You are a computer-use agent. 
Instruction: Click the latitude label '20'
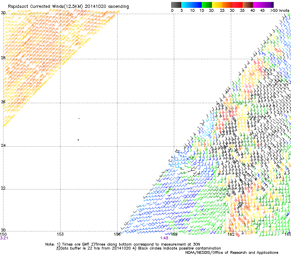click(3, 230)
